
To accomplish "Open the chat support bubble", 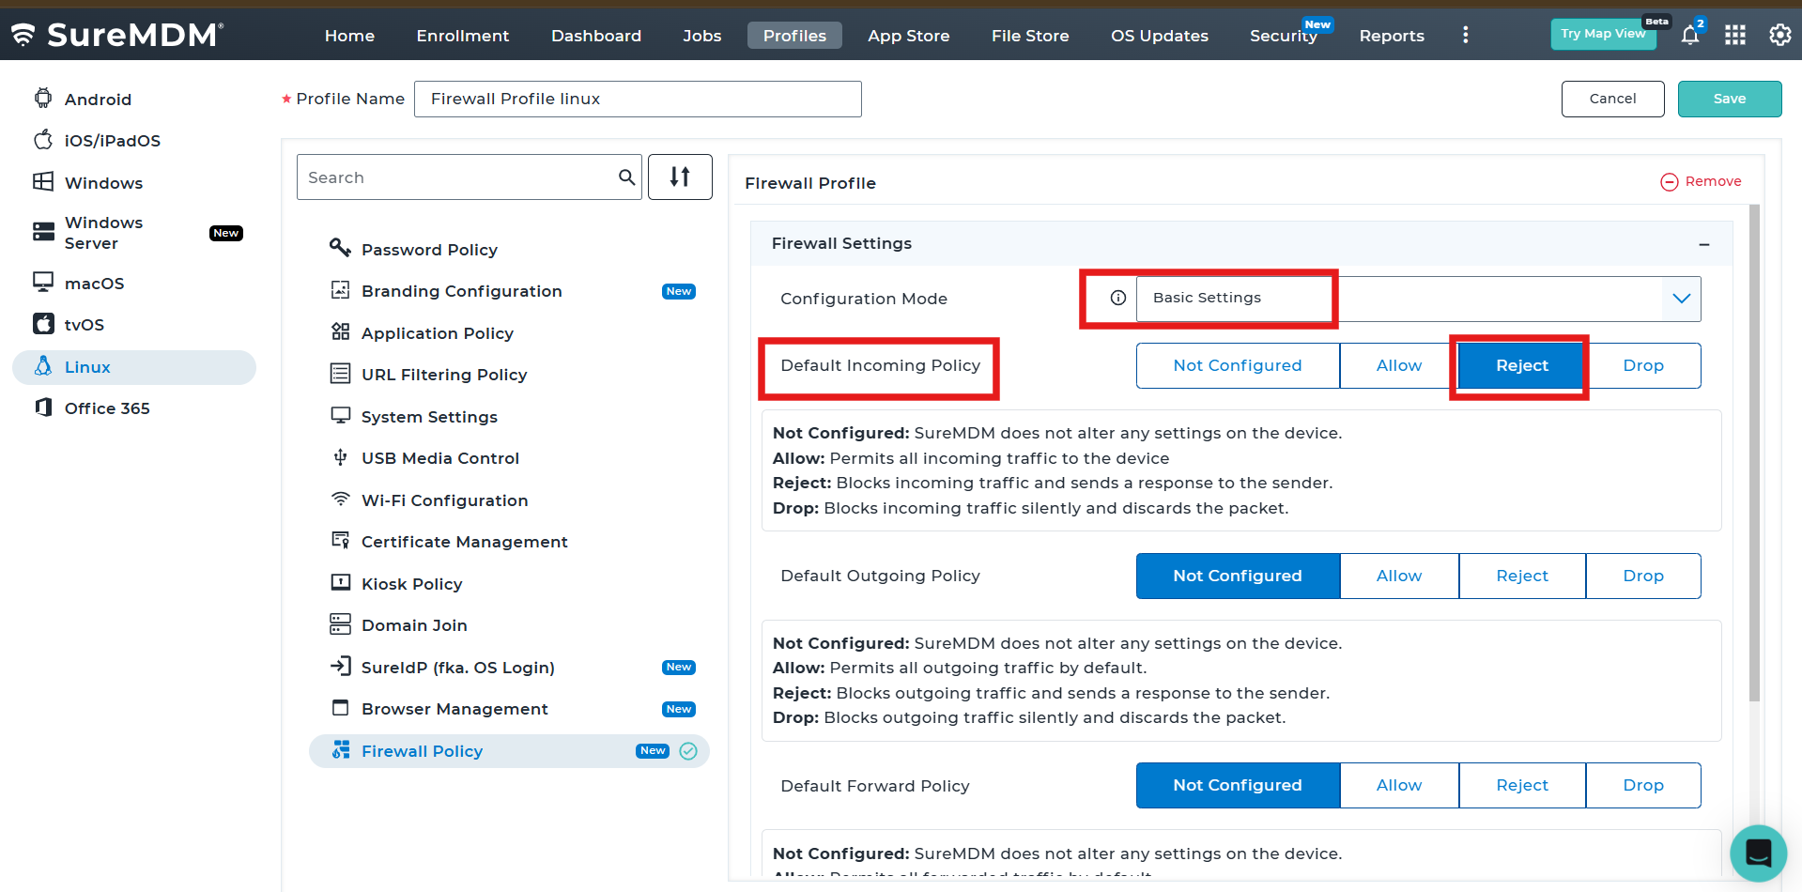I will (x=1758, y=853).
